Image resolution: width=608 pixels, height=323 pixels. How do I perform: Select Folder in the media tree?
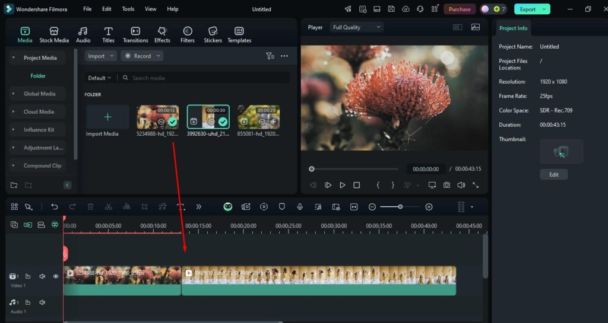[38, 76]
